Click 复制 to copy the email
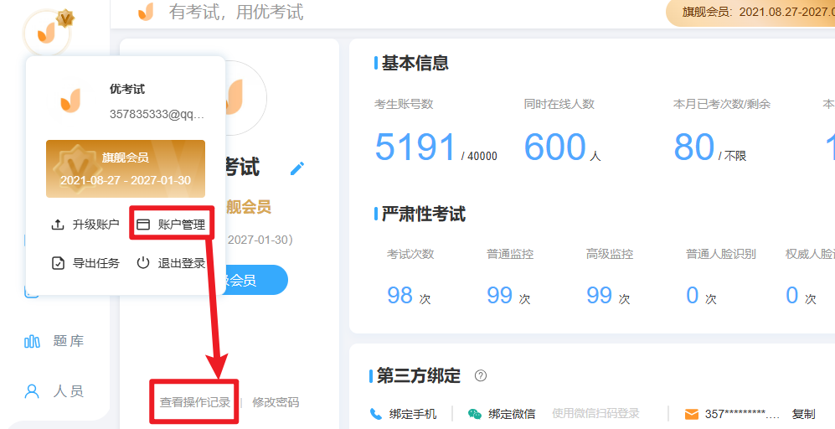 803,414
